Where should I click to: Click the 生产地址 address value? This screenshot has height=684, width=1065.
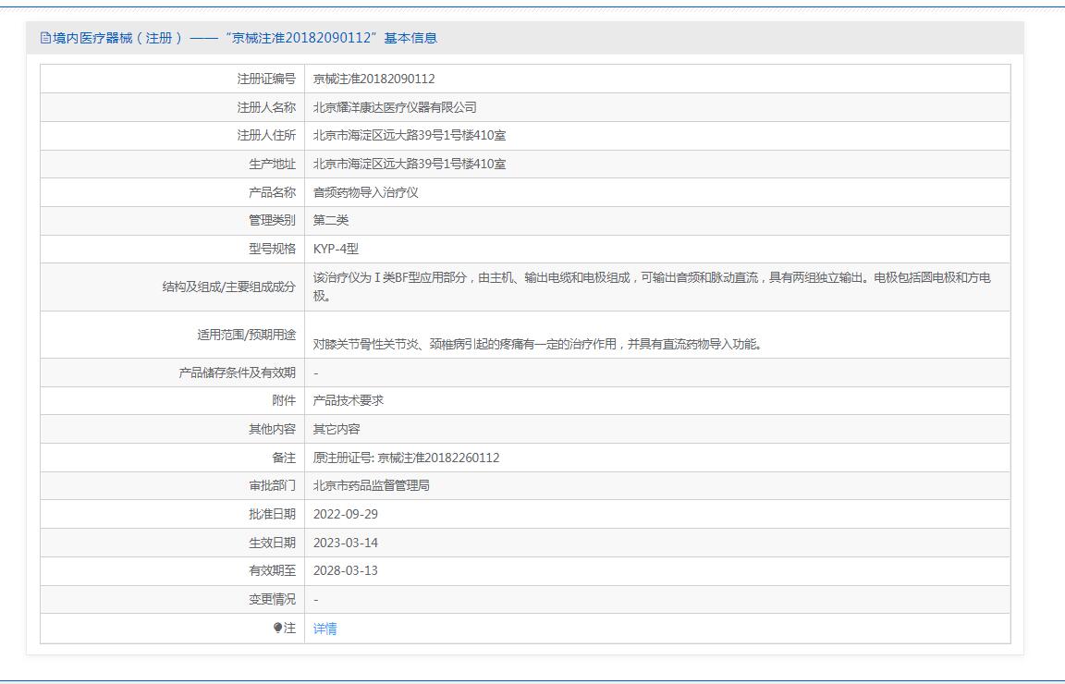(x=409, y=164)
